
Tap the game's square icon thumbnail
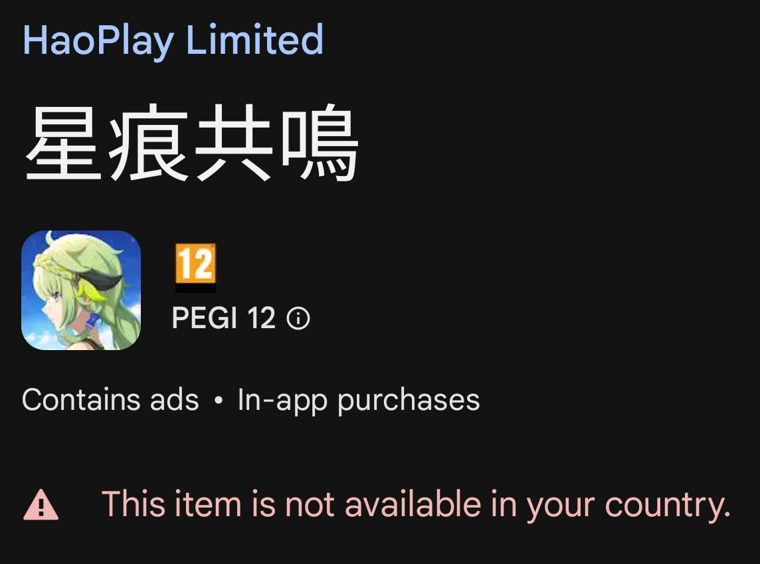[81, 290]
